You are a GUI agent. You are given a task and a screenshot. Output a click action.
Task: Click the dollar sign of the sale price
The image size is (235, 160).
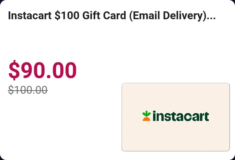[14, 70]
